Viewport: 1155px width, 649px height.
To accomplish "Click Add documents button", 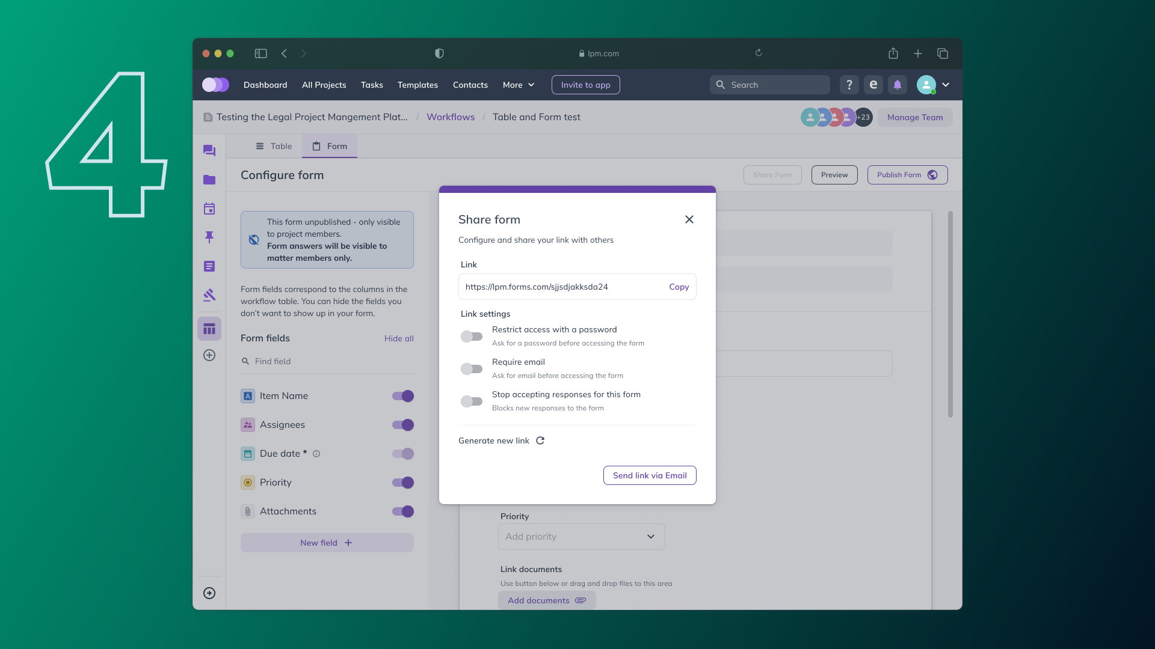I will [x=547, y=600].
